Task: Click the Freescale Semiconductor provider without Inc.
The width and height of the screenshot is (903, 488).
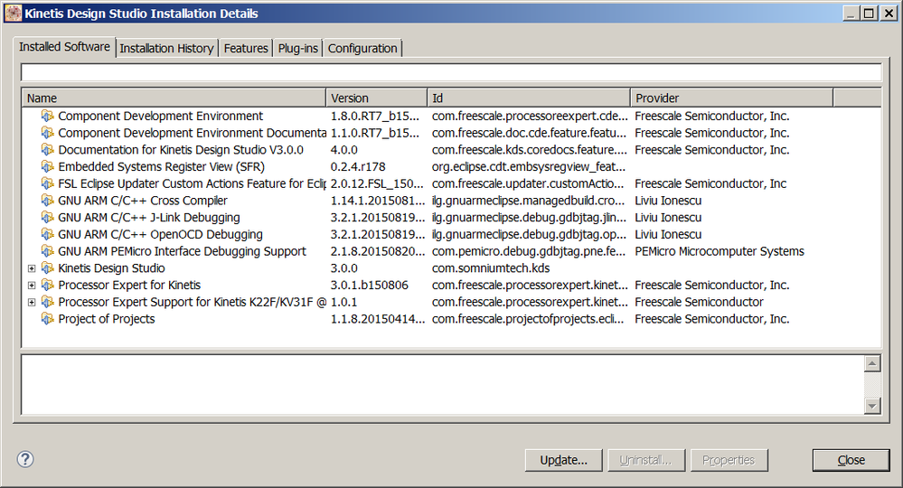Action: tap(699, 302)
